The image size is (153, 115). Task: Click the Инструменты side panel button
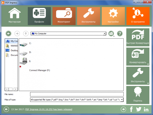(138, 76)
